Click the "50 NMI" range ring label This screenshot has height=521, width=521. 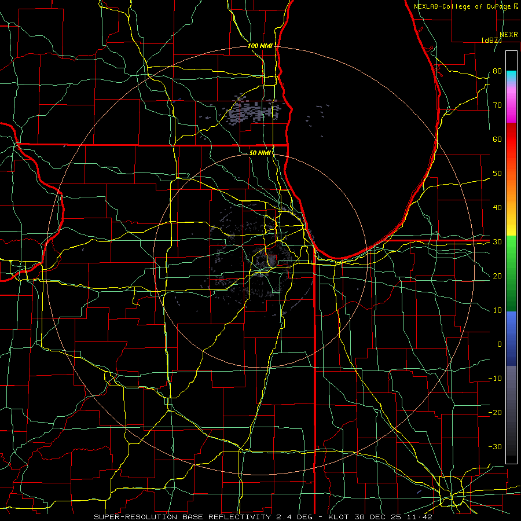[260, 153]
